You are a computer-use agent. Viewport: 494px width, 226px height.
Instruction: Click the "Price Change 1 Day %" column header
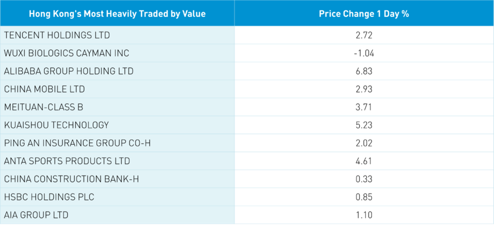click(364, 13)
